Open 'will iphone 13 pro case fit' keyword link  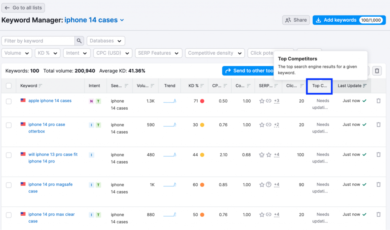coord(53,158)
